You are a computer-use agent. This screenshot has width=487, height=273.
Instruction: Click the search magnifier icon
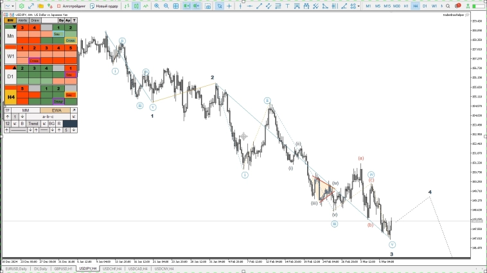[448, 6]
